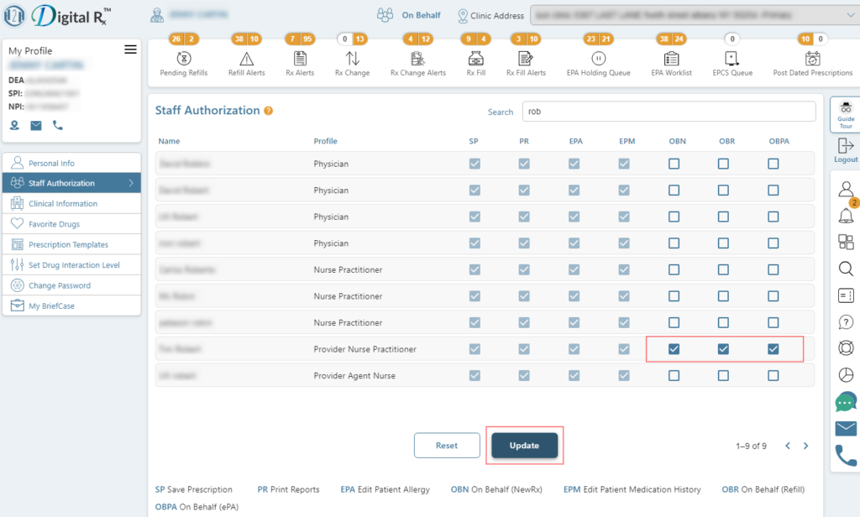Open the Guide Tour
The image size is (860, 517).
coord(845,115)
